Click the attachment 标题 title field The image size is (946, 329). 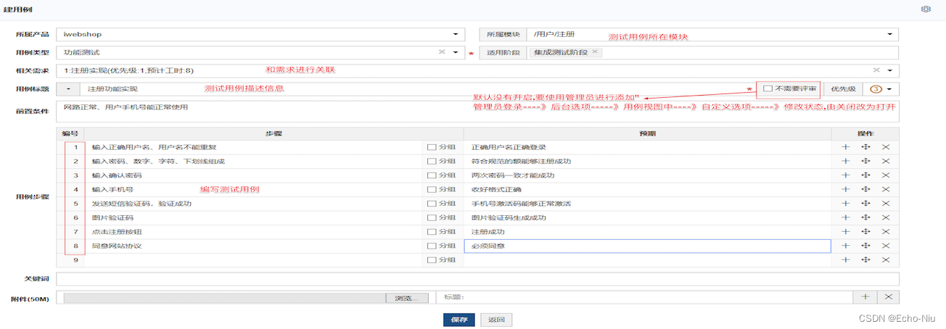(x=644, y=297)
